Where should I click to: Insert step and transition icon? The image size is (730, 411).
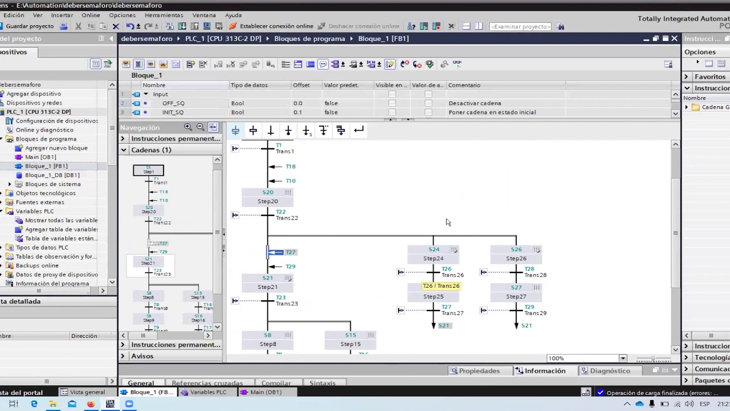click(236, 131)
